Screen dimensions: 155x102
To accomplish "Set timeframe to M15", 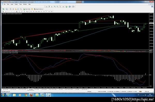I will click(36, 11).
